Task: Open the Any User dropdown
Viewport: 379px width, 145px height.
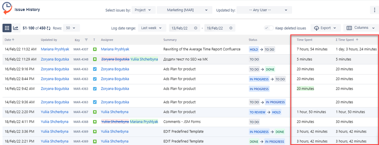Action: point(264,10)
